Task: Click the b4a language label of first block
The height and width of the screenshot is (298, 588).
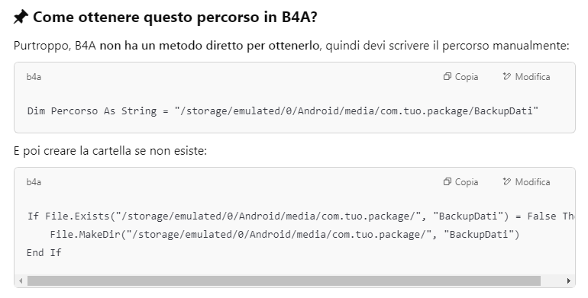Action: click(x=34, y=77)
